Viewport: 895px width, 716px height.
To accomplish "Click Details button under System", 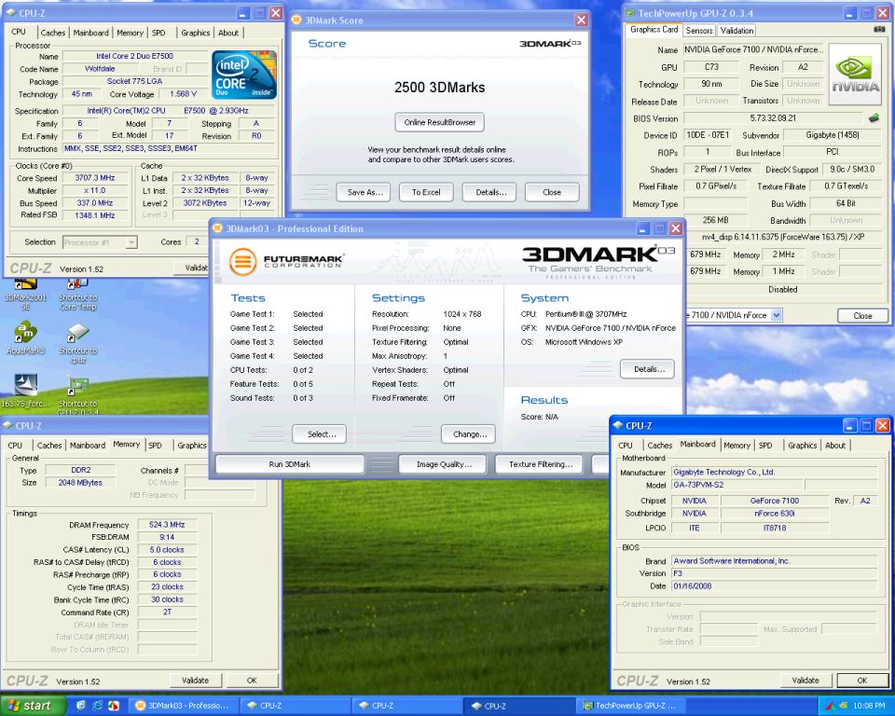I will pos(647,369).
